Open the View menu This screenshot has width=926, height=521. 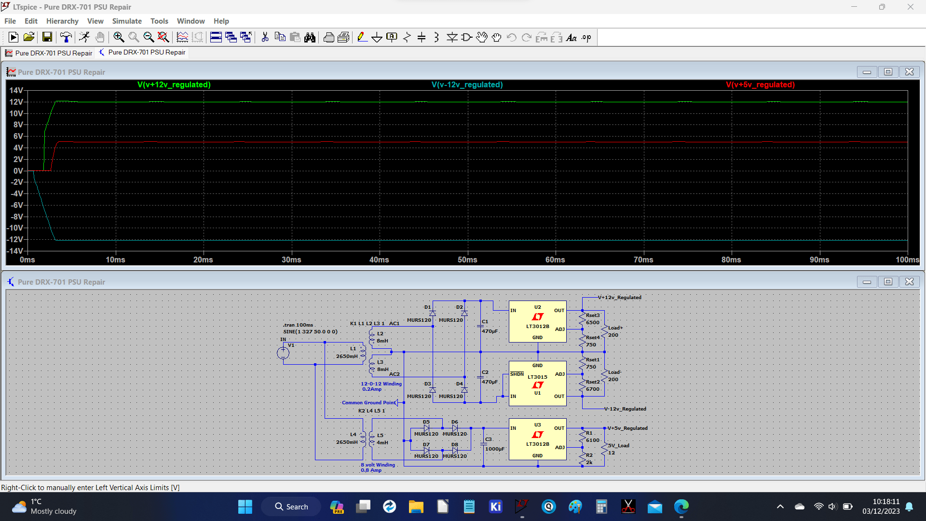click(95, 21)
